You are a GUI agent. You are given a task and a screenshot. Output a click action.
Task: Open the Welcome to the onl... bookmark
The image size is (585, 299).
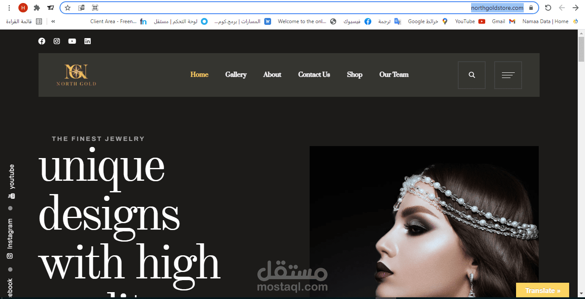point(307,21)
